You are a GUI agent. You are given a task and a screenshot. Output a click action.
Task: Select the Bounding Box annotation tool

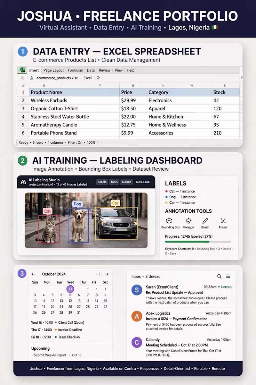click(x=170, y=223)
